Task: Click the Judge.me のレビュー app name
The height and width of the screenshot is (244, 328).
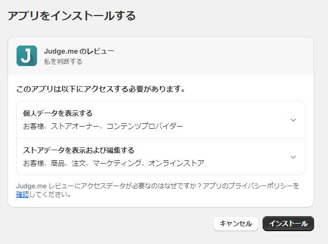Action: pos(79,51)
